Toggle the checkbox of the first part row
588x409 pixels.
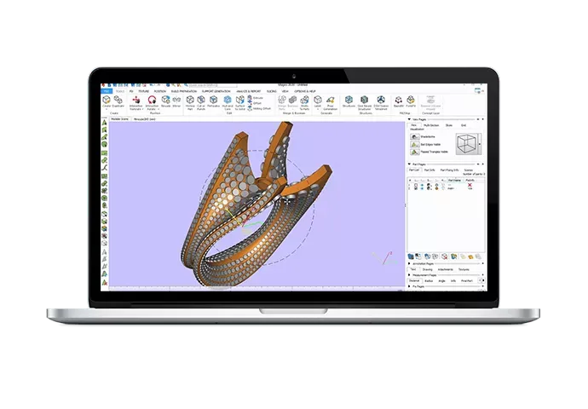pos(416,185)
